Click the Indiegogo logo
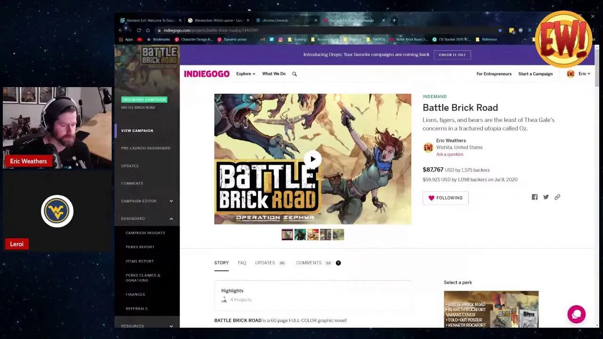 (x=207, y=74)
